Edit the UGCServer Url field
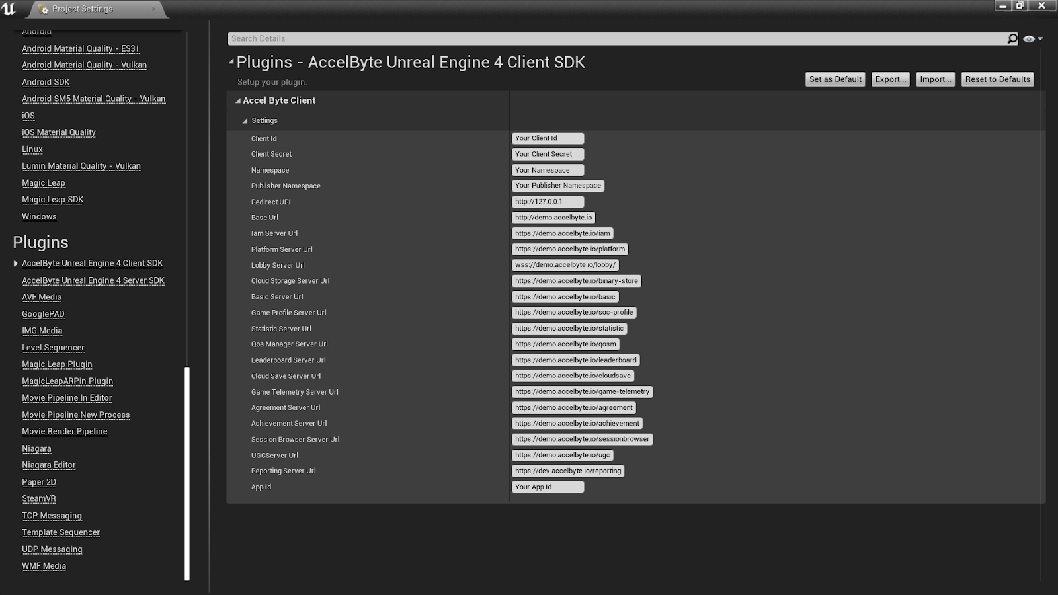Viewport: 1058px width, 595px height. (563, 456)
